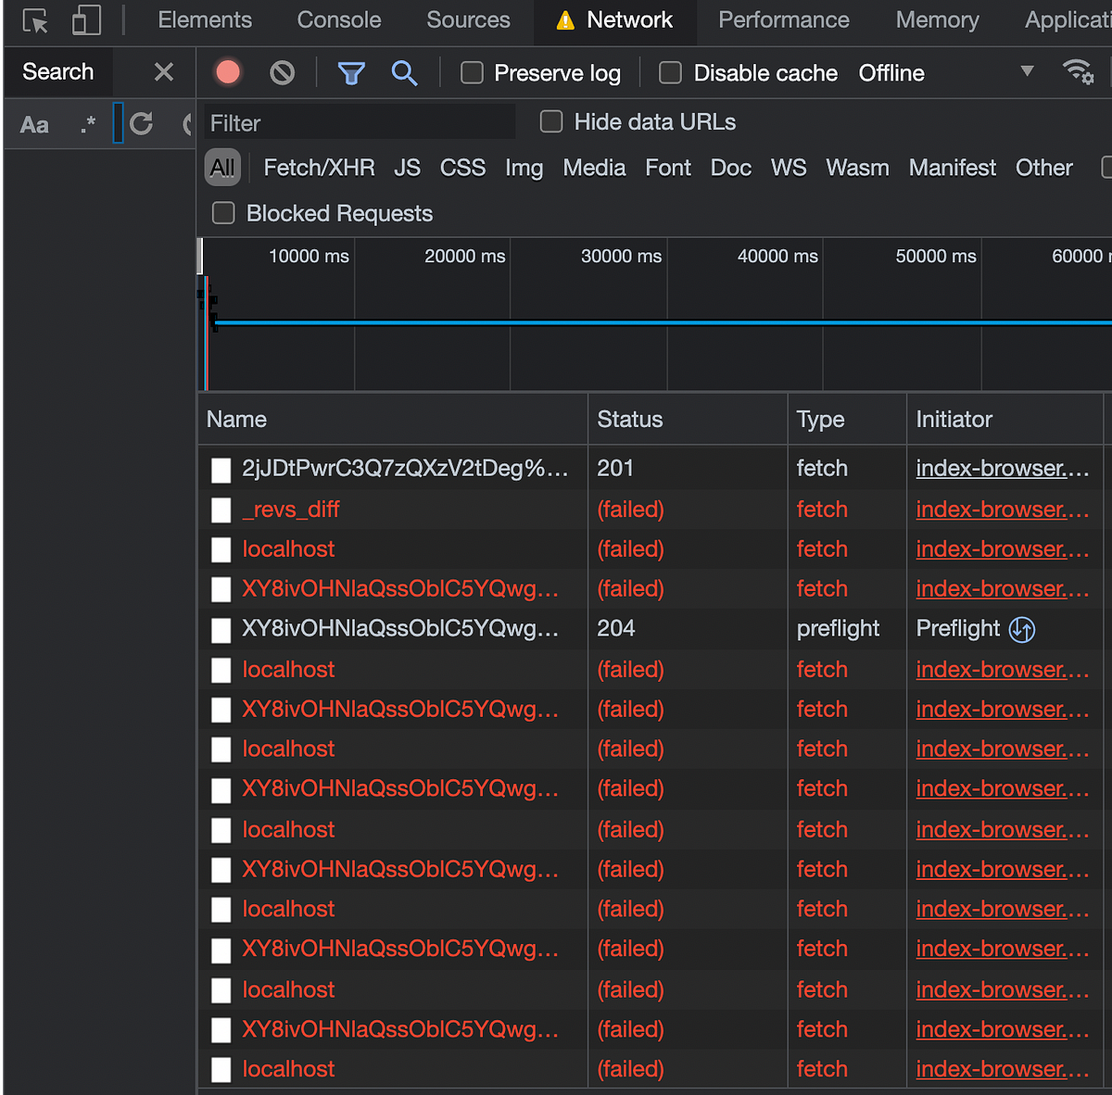Close the Search panel
This screenshot has width=1112, height=1095.
coord(164,71)
